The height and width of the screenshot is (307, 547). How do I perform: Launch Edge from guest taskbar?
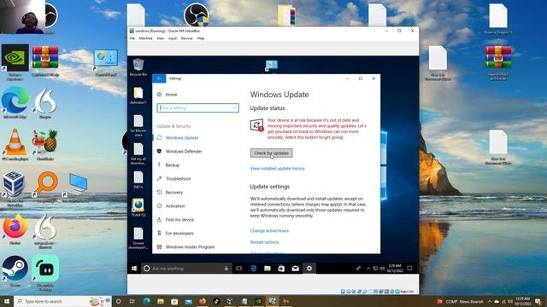tap(254, 269)
